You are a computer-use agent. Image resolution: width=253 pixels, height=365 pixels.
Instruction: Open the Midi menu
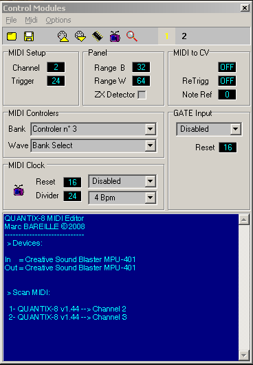click(31, 21)
